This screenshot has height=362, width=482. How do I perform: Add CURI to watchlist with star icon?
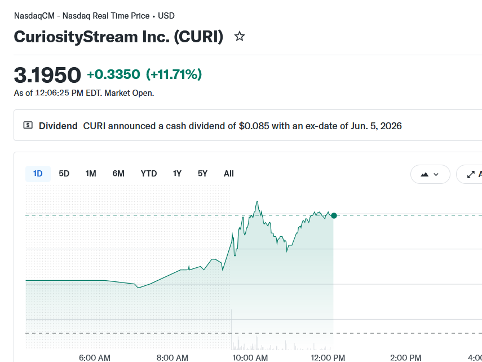pos(240,36)
